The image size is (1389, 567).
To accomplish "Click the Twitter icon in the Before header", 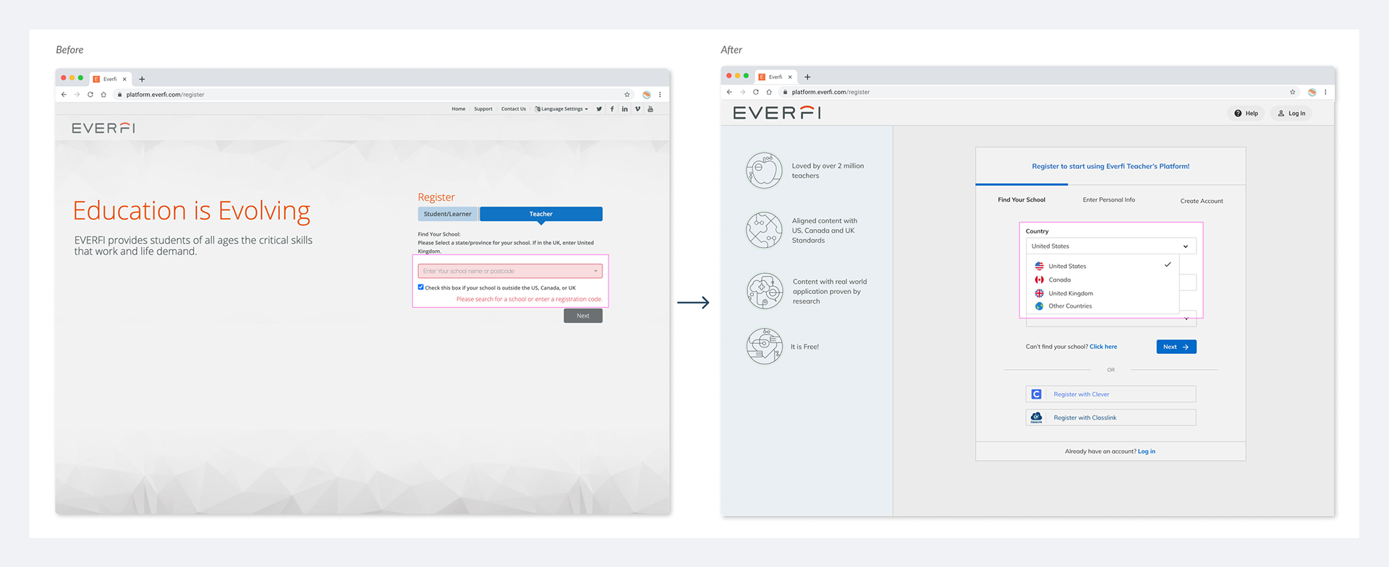I will pyautogui.click(x=599, y=109).
